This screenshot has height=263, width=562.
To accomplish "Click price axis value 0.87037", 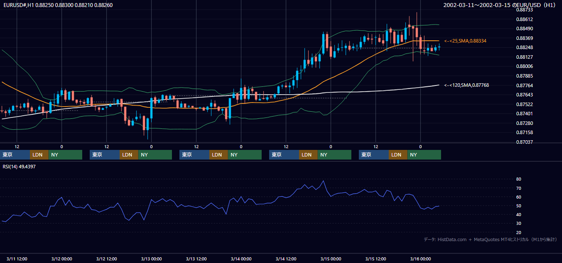I will click(x=525, y=142).
